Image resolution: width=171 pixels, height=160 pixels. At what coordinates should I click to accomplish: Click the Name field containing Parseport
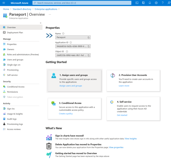(73, 37)
